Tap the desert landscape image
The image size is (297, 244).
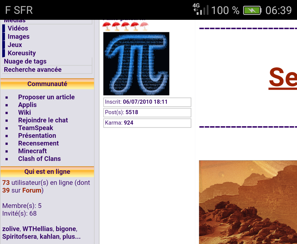point(248,202)
